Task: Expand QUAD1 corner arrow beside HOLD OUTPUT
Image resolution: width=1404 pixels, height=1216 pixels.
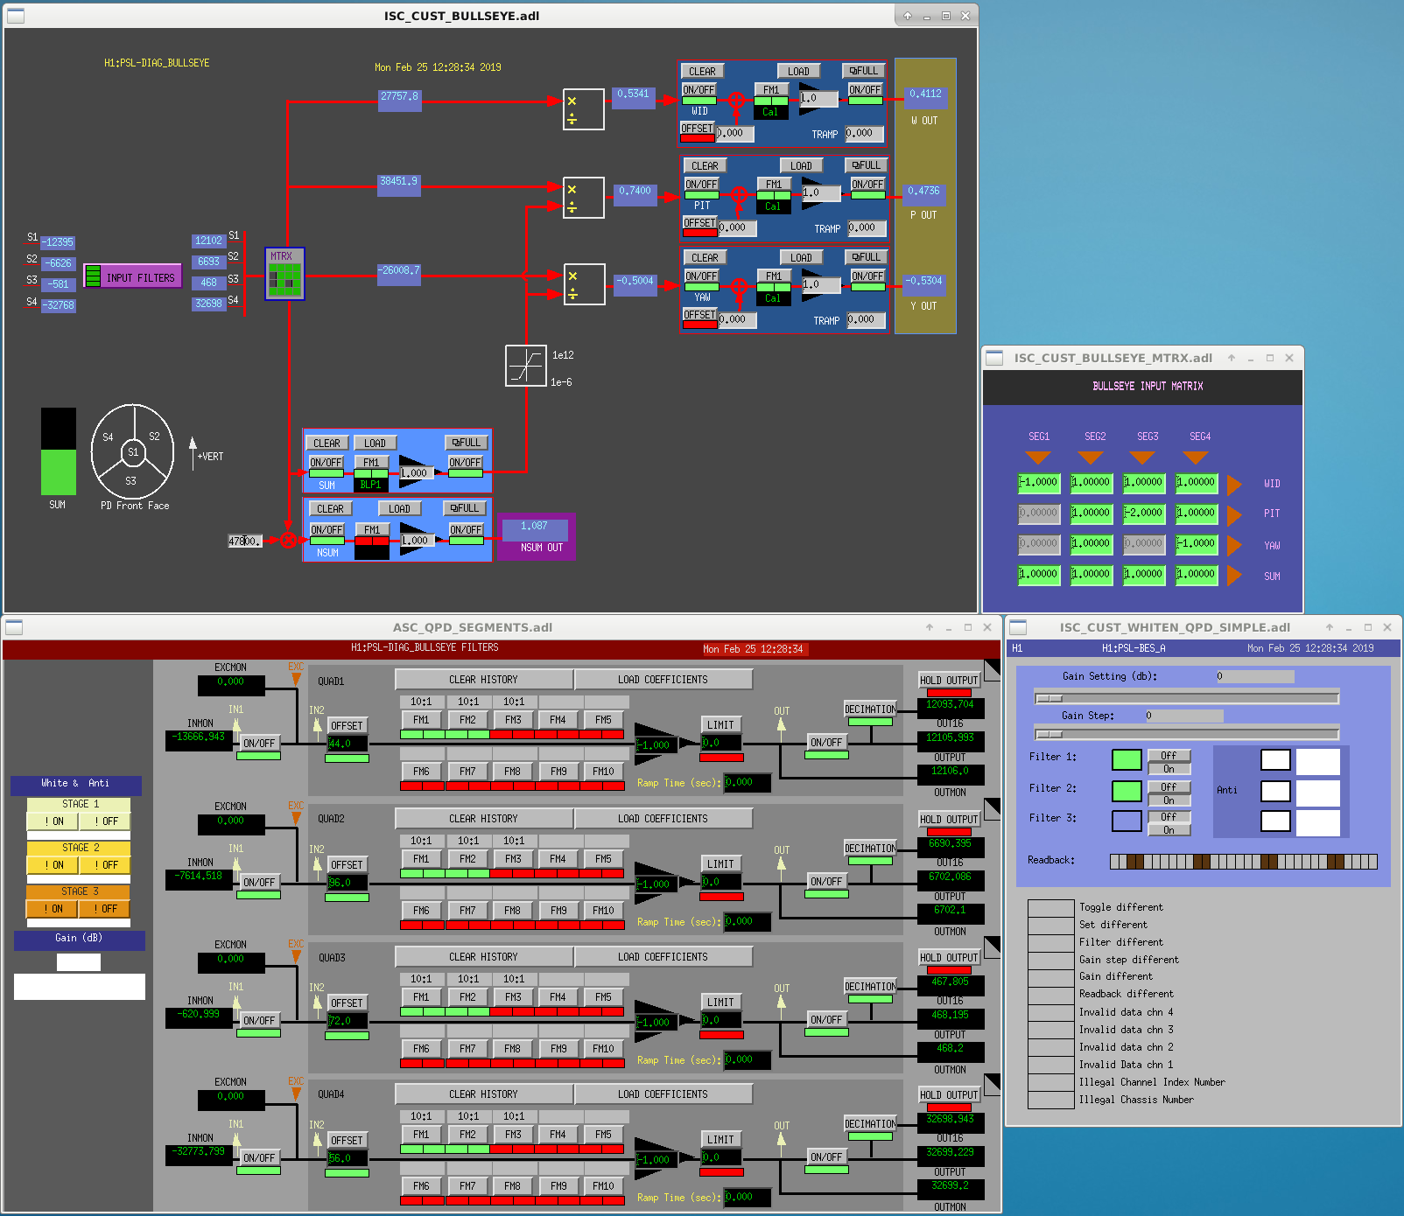Action: coord(992,669)
